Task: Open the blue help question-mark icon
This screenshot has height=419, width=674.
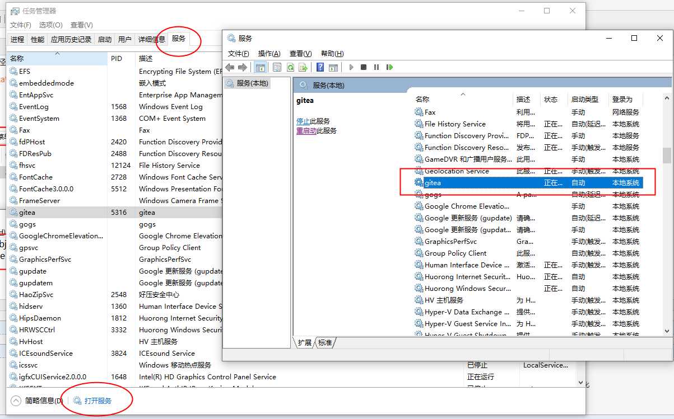Action: pyautogui.click(x=320, y=67)
